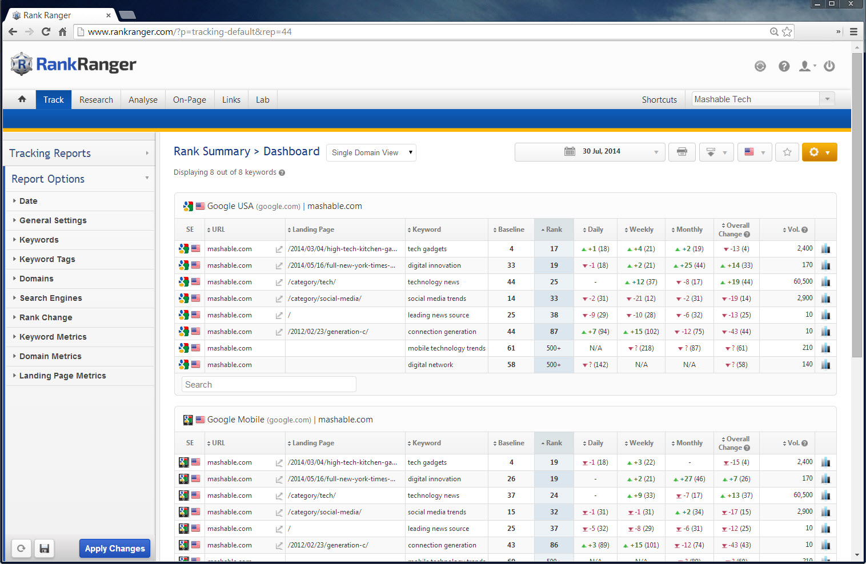866x564 pixels.
Task: Open the On-Page tab
Action: tap(189, 100)
